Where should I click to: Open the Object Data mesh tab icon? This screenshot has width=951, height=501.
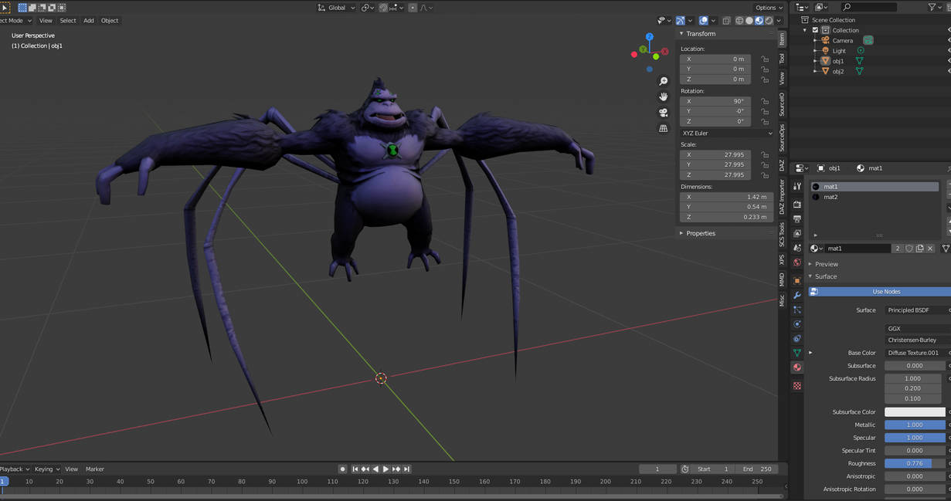coord(797,353)
